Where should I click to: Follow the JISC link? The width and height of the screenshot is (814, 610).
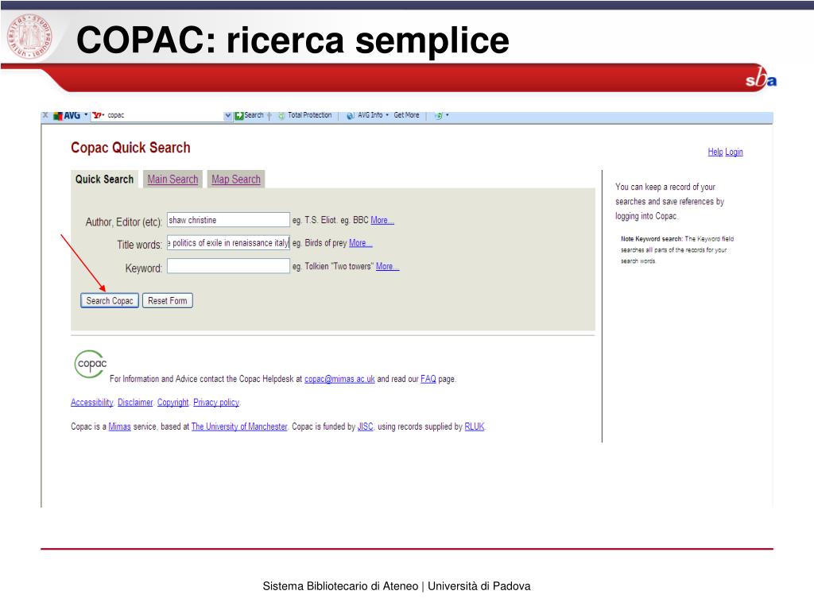tap(366, 427)
